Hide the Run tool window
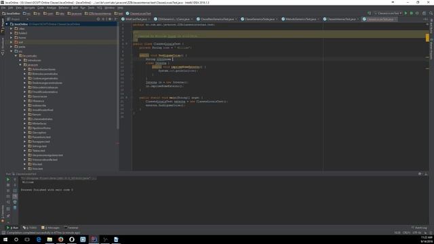 click(426, 174)
